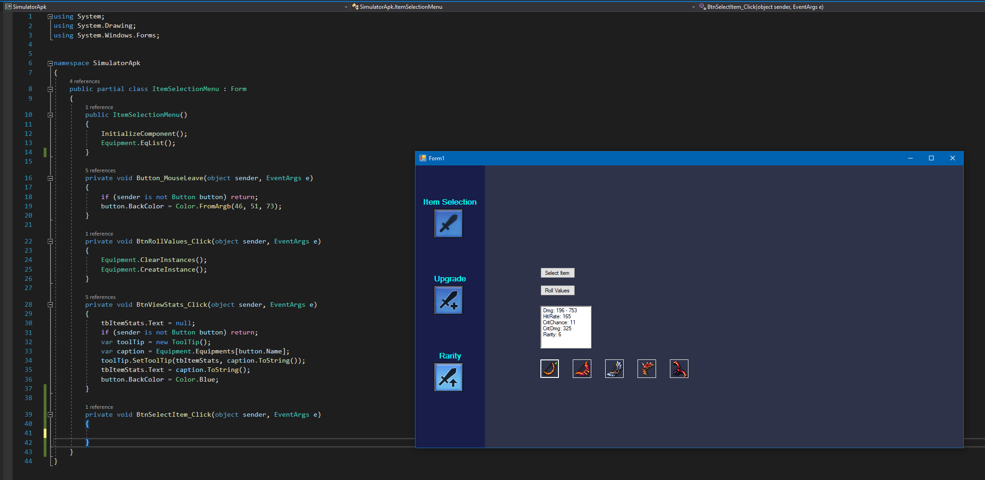
Task: Click the '4 references' CodeLens link
Action: [85, 81]
